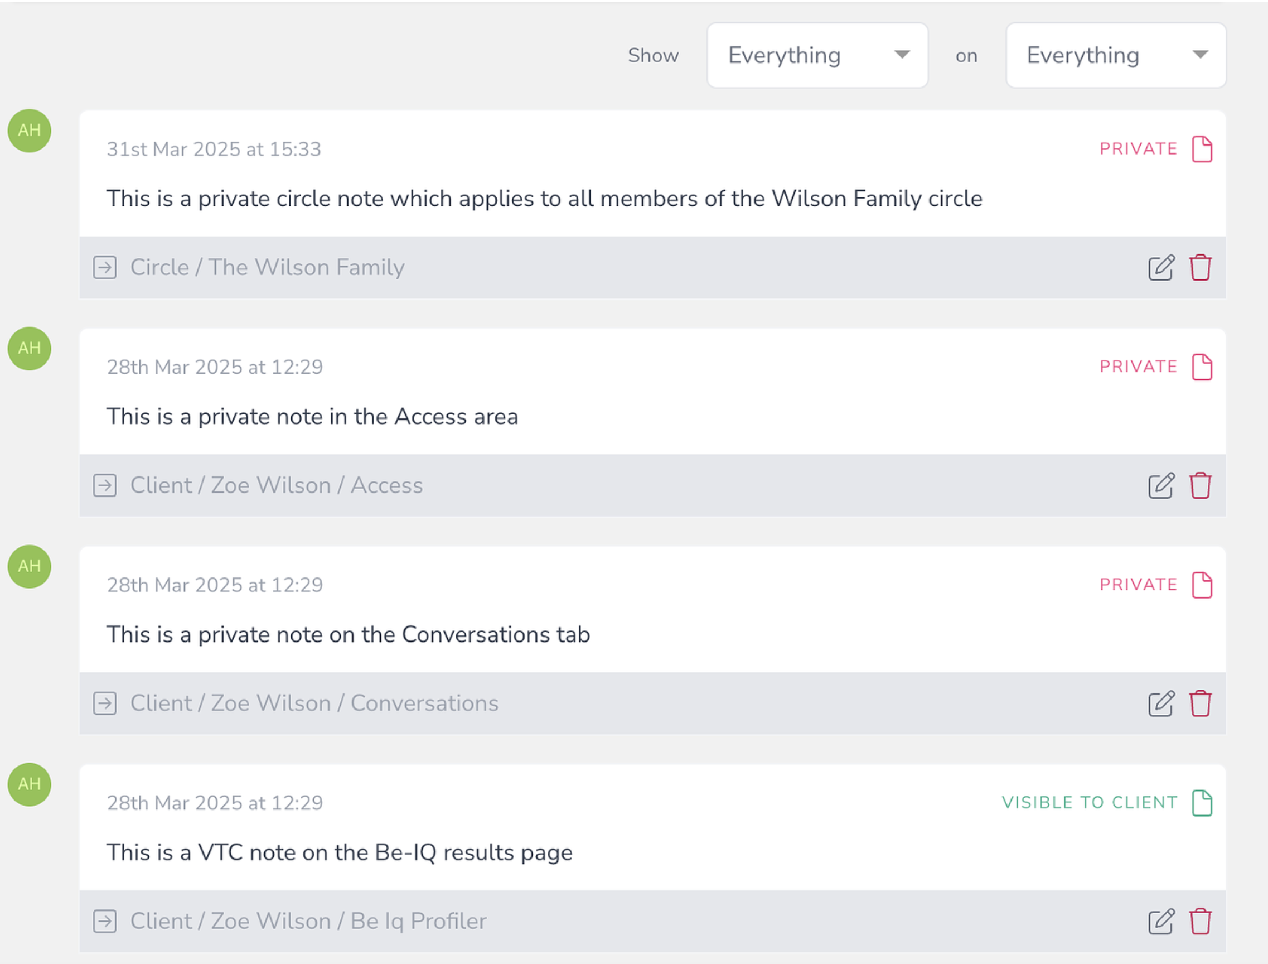Click the green Visible to Client document icon
The height and width of the screenshot is (964, 1268).
tap(1202, 803)
